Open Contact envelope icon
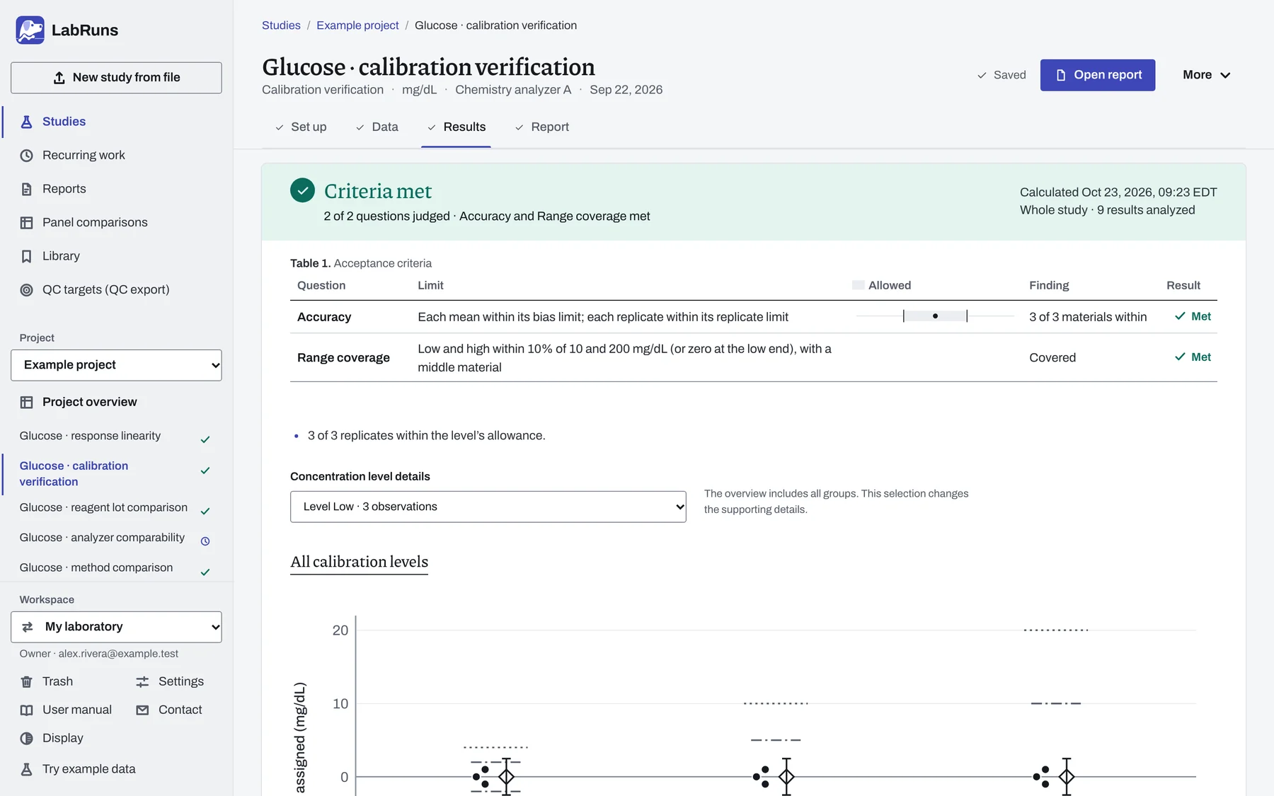The width and height of the screenshot is (1274, 796). click(142, 710)
